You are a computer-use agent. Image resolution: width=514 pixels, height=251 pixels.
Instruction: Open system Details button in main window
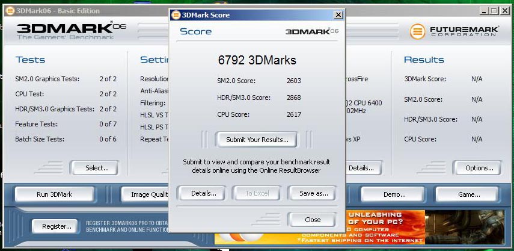pyautogui.click(x=363, y=168)
